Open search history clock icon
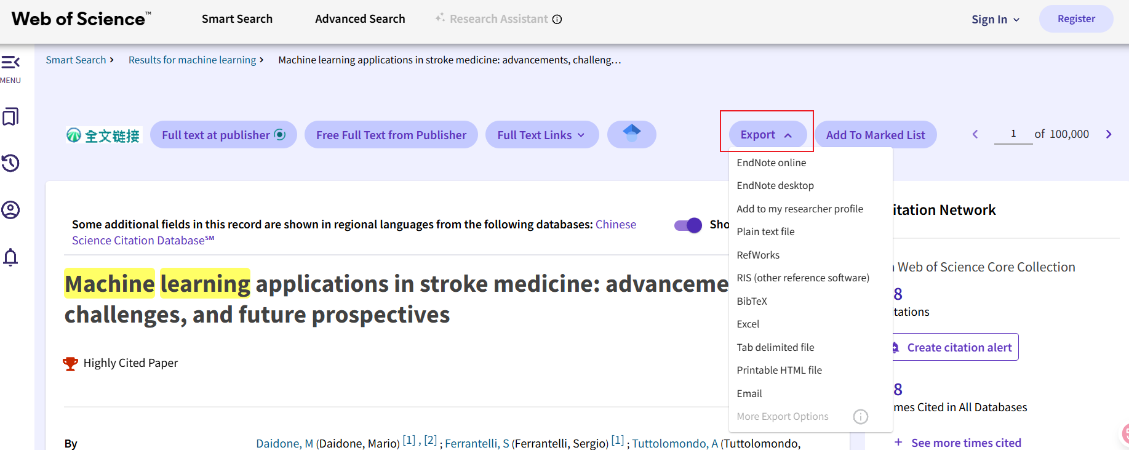 [x=10, y=163]
